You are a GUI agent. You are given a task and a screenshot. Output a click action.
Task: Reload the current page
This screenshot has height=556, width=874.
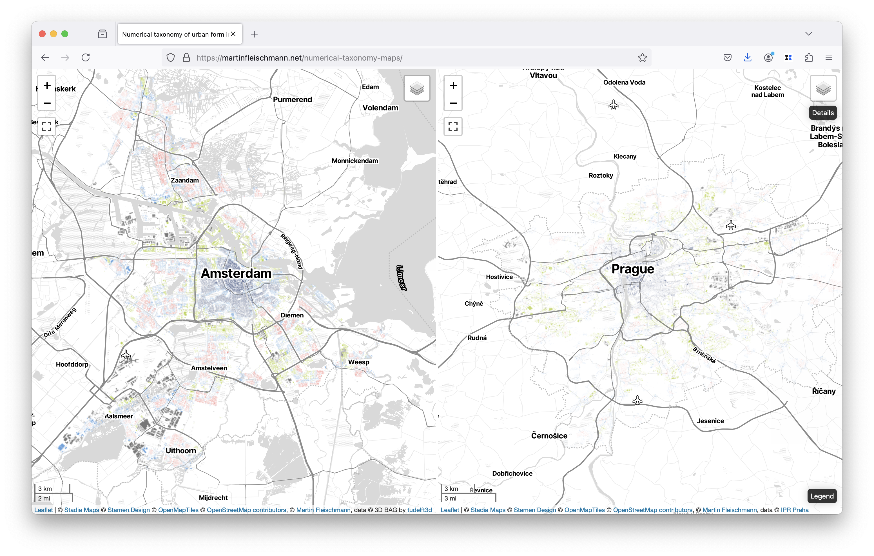86,58
